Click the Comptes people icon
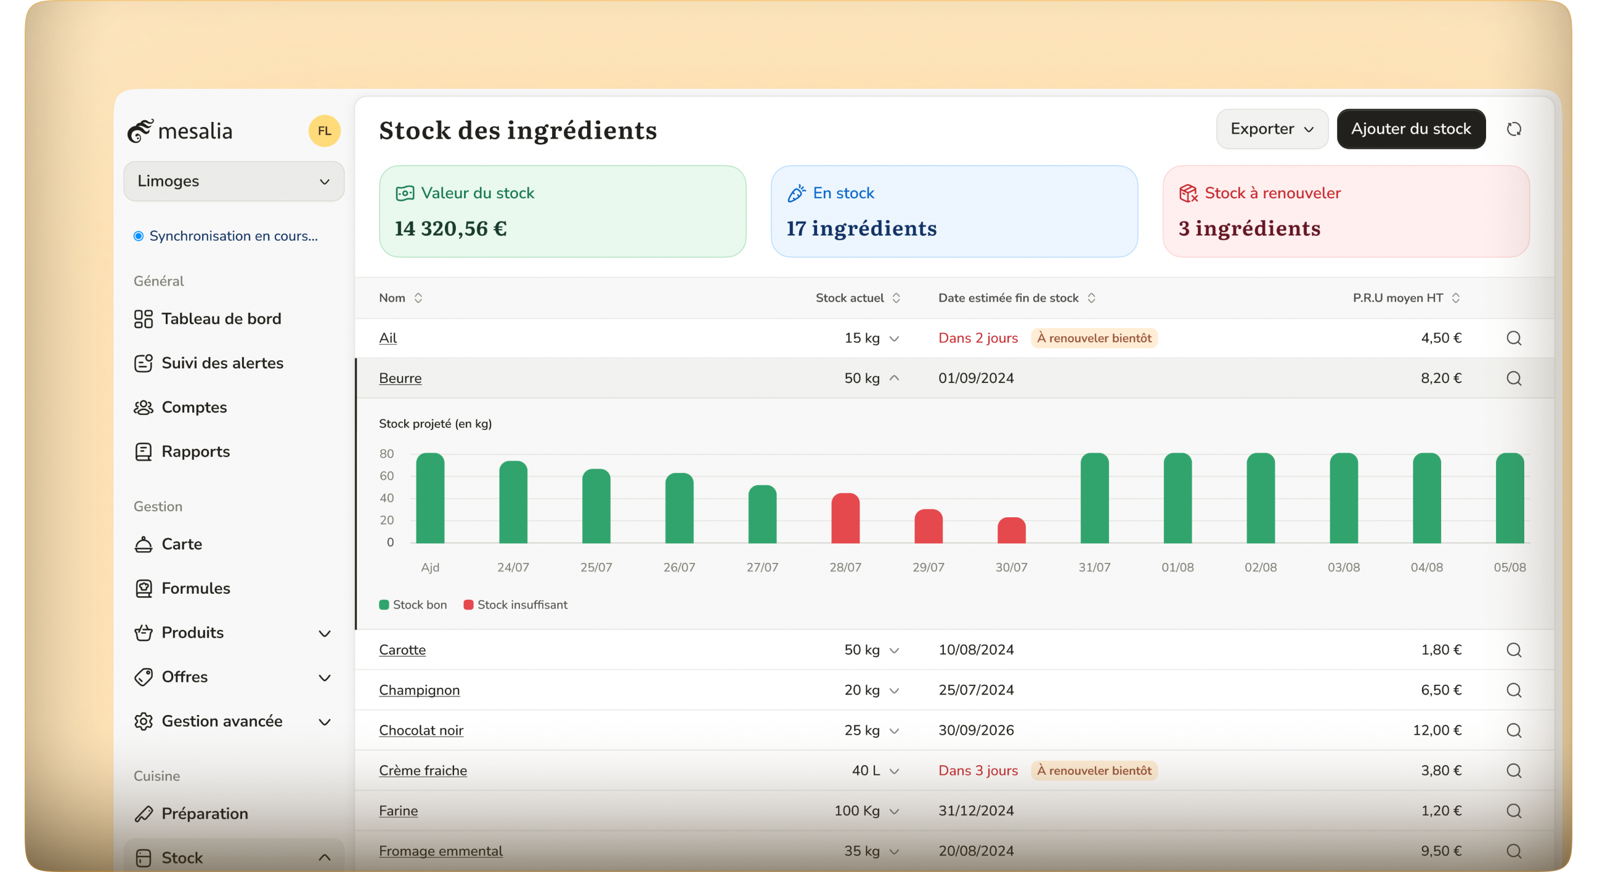The height and width of the screenshot is (872, 1597). pos(143,407)
